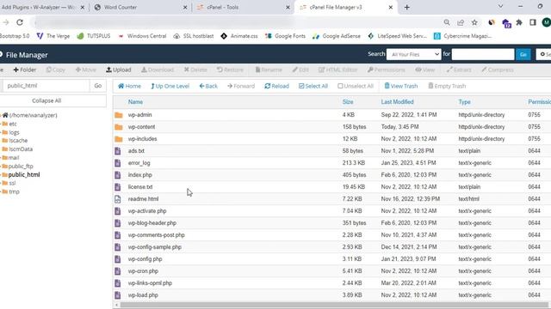Click the public_html path input field

tap(46, 86)
